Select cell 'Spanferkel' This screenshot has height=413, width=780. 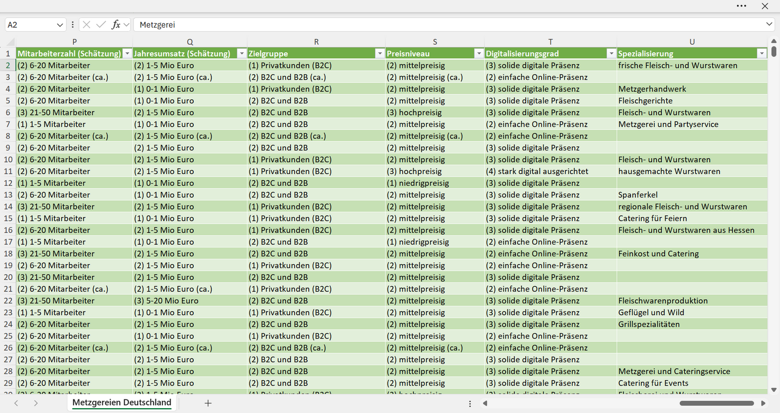click(692, 195)
